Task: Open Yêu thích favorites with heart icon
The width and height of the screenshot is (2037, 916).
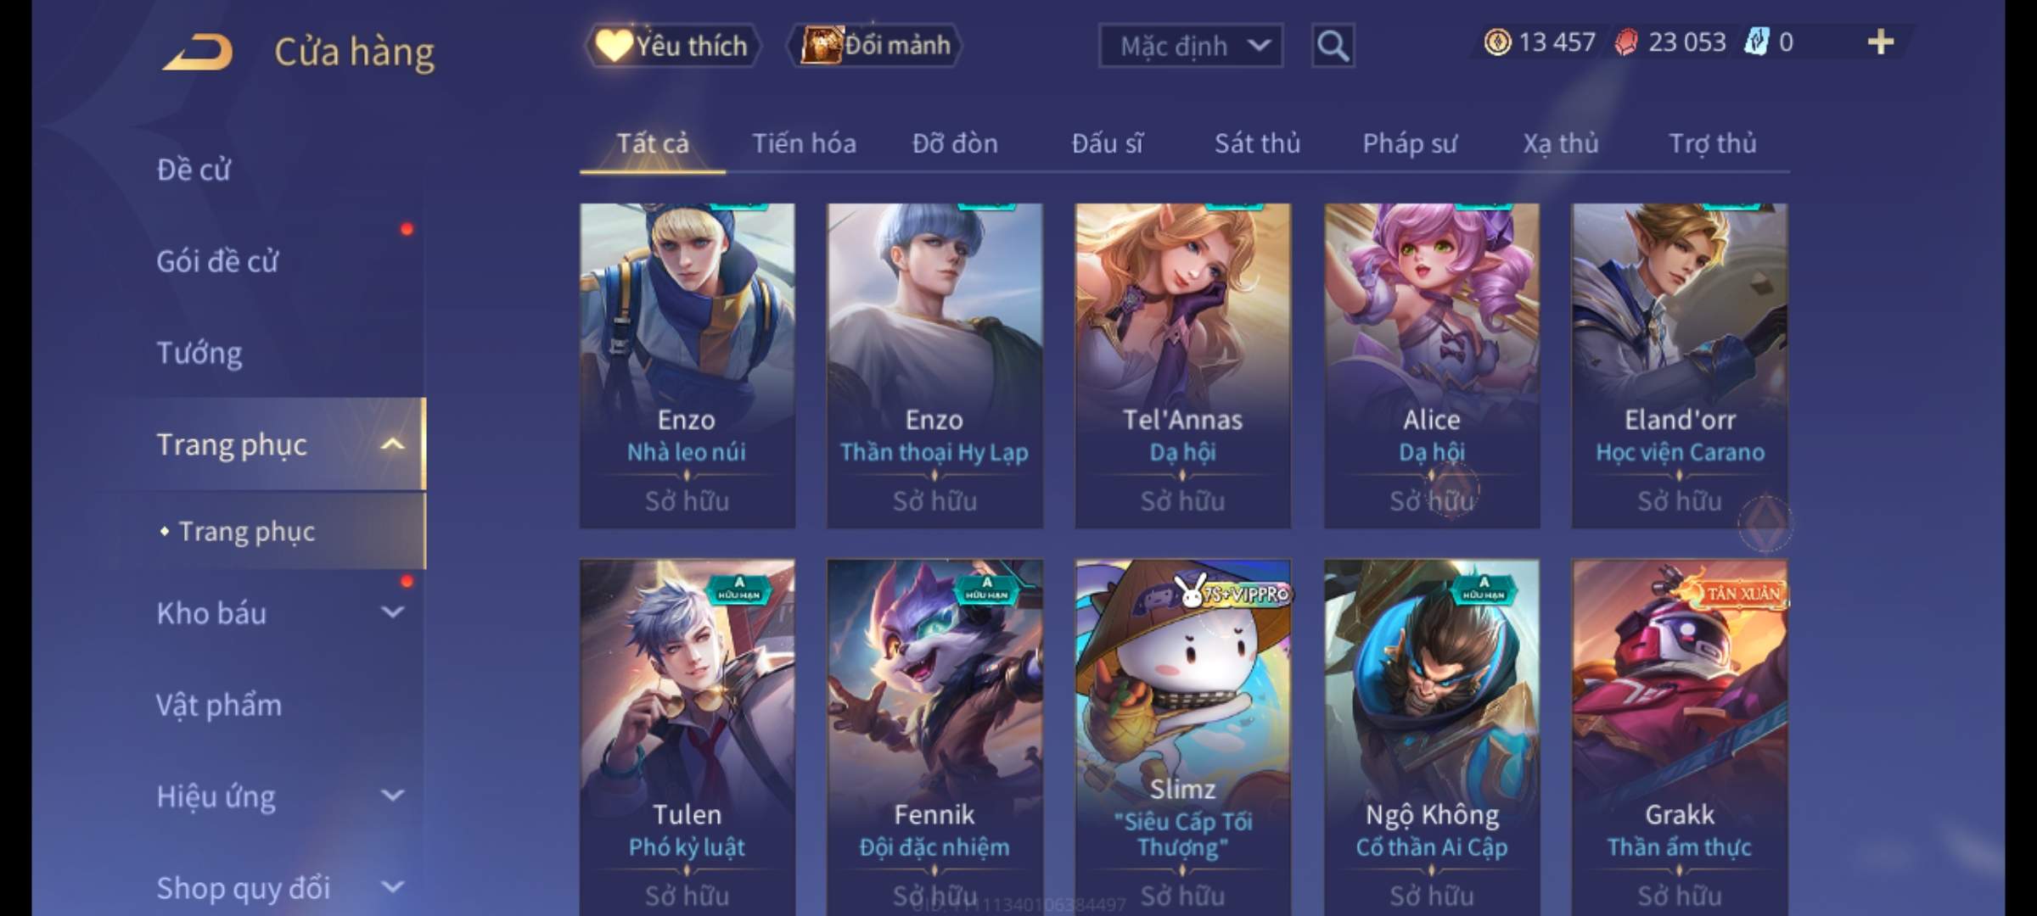Action: coord(672,46)
